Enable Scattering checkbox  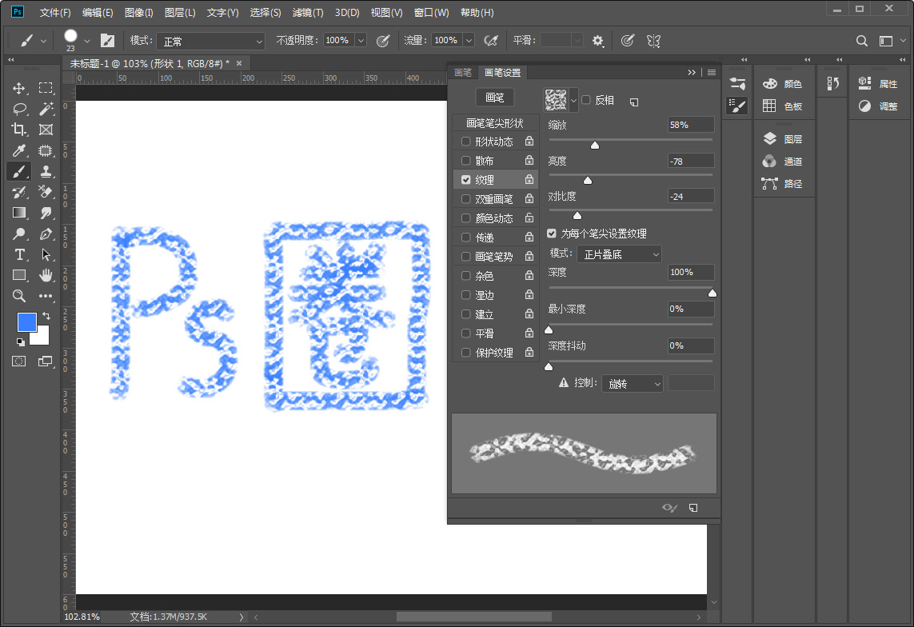click(465, 160)
